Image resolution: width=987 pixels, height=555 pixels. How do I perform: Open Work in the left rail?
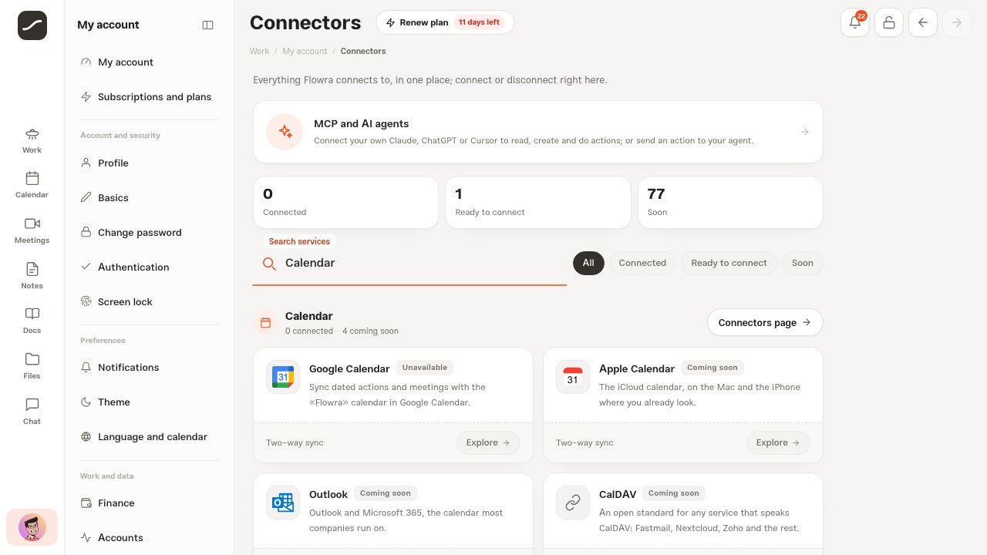pos(32,141)
